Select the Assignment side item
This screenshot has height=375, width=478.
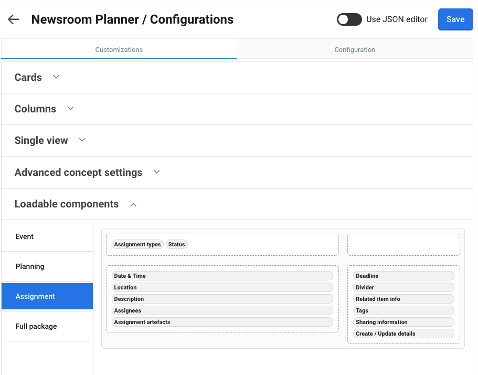(x=35, y=296)
